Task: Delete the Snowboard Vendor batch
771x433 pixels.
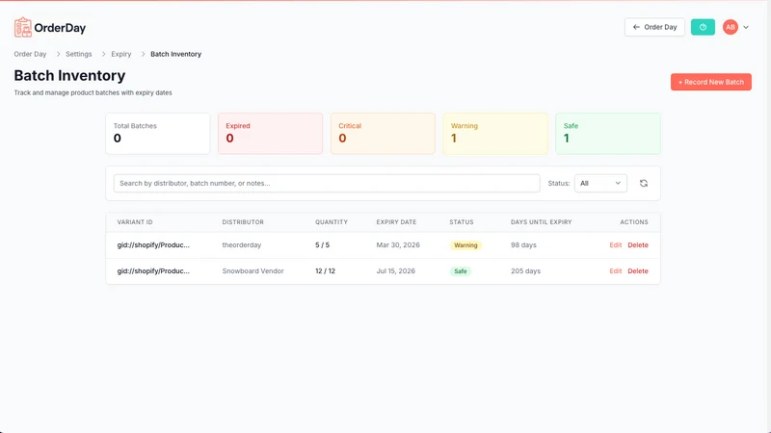Action: click(638, 271)
